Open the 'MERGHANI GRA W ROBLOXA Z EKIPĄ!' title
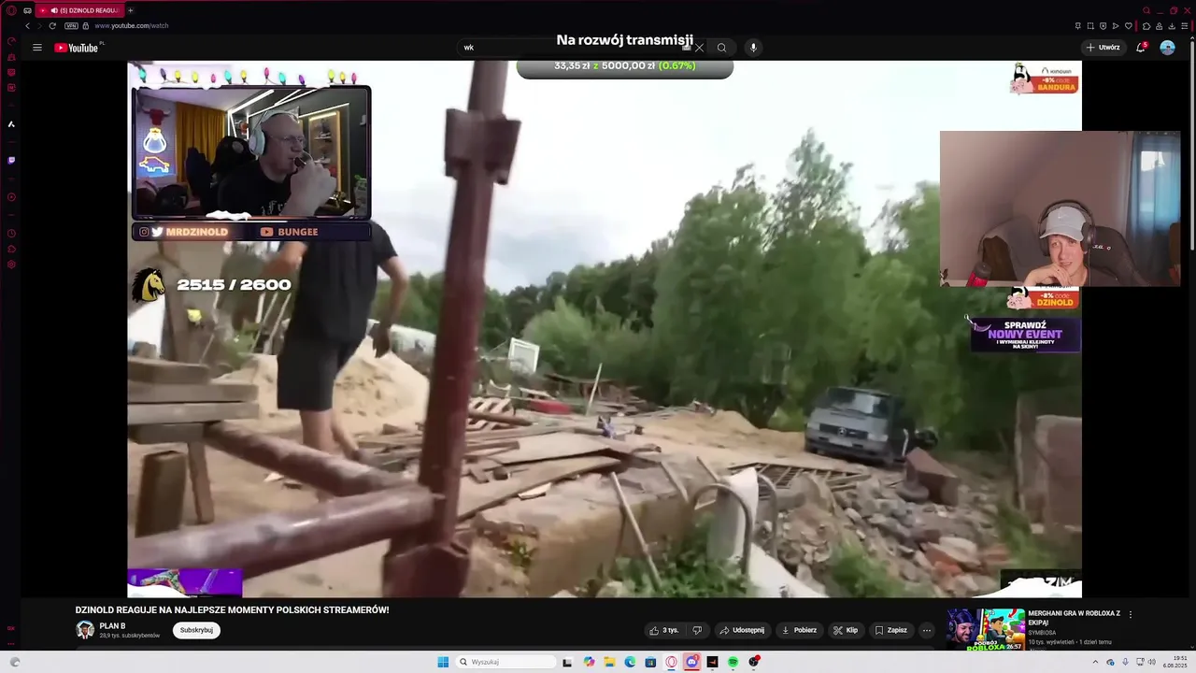 pos(1075,618)
